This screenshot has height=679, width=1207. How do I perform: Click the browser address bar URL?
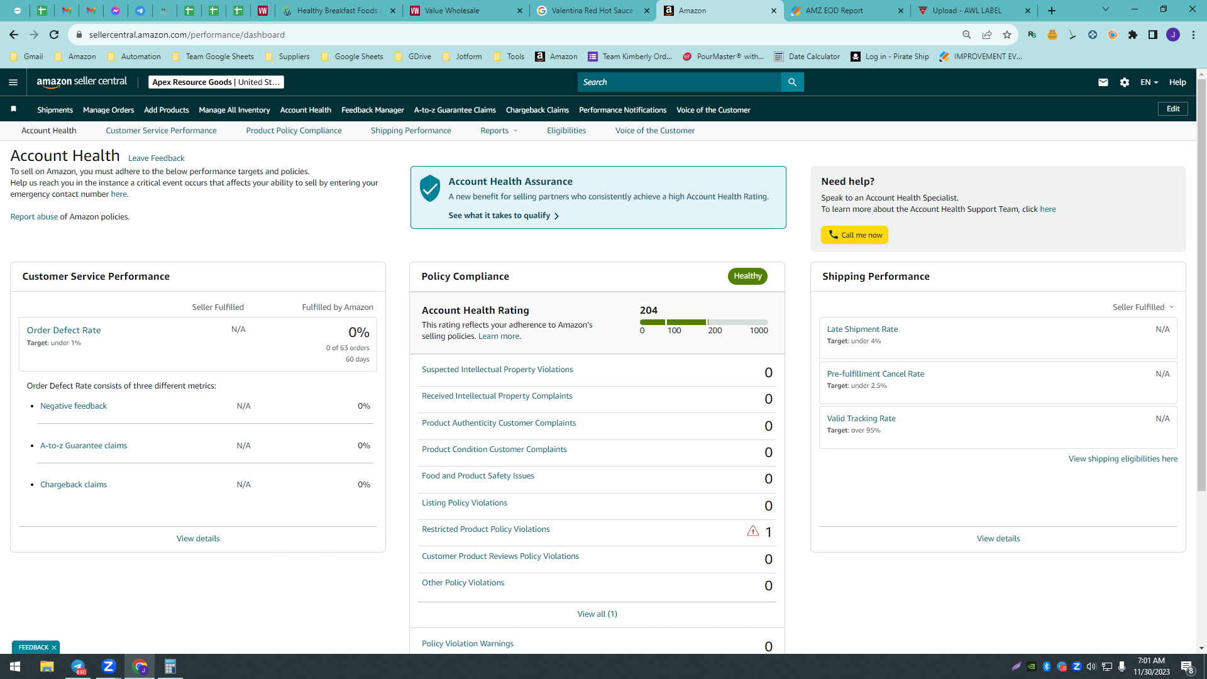187,35
